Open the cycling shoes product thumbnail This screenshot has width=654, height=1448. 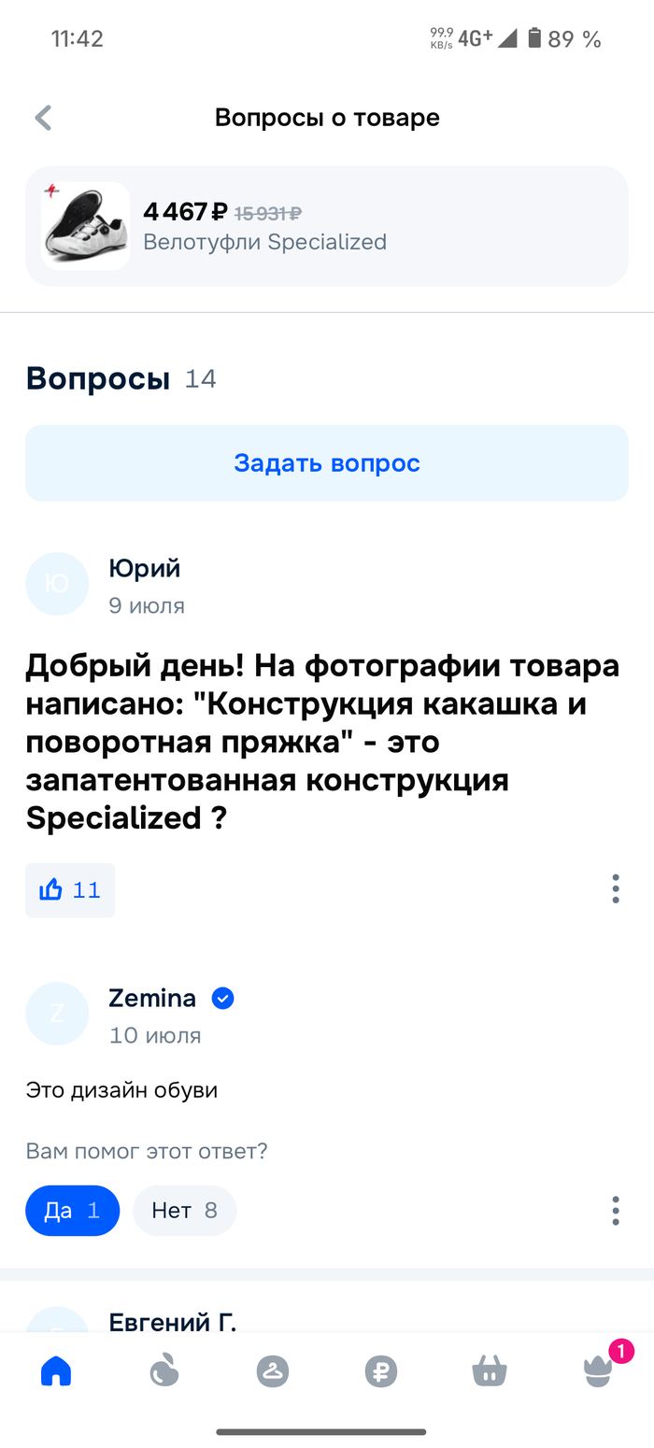(x=86, y=226)
